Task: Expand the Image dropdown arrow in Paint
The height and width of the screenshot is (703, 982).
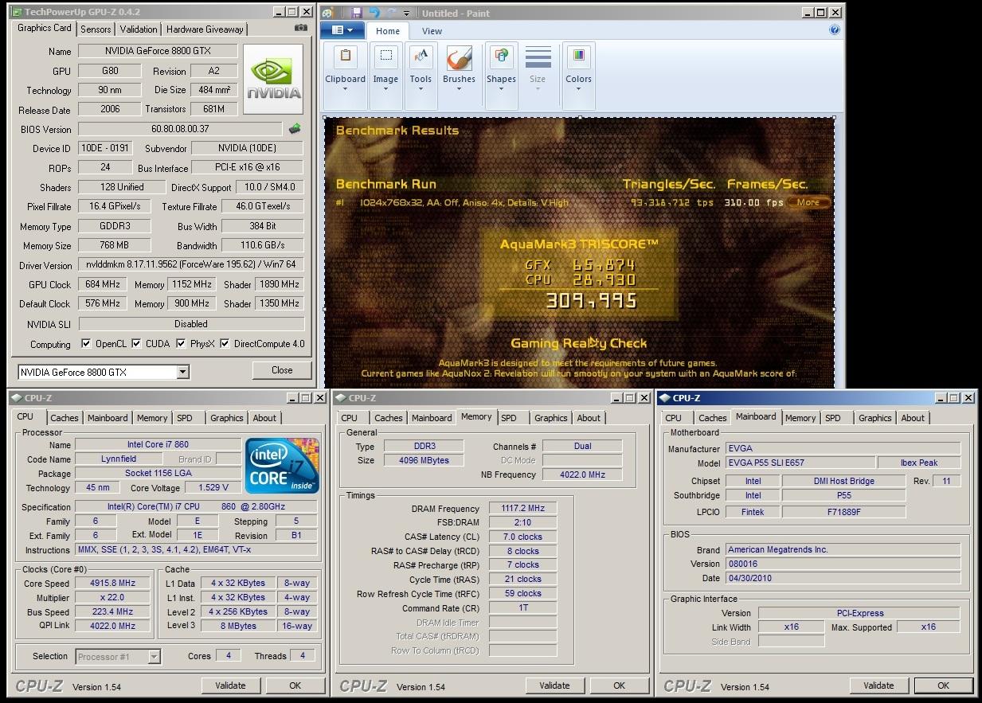Action: [x=385, y=89]
